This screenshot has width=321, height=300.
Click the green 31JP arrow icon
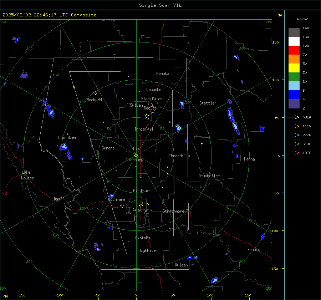click(x=294, y=144)
